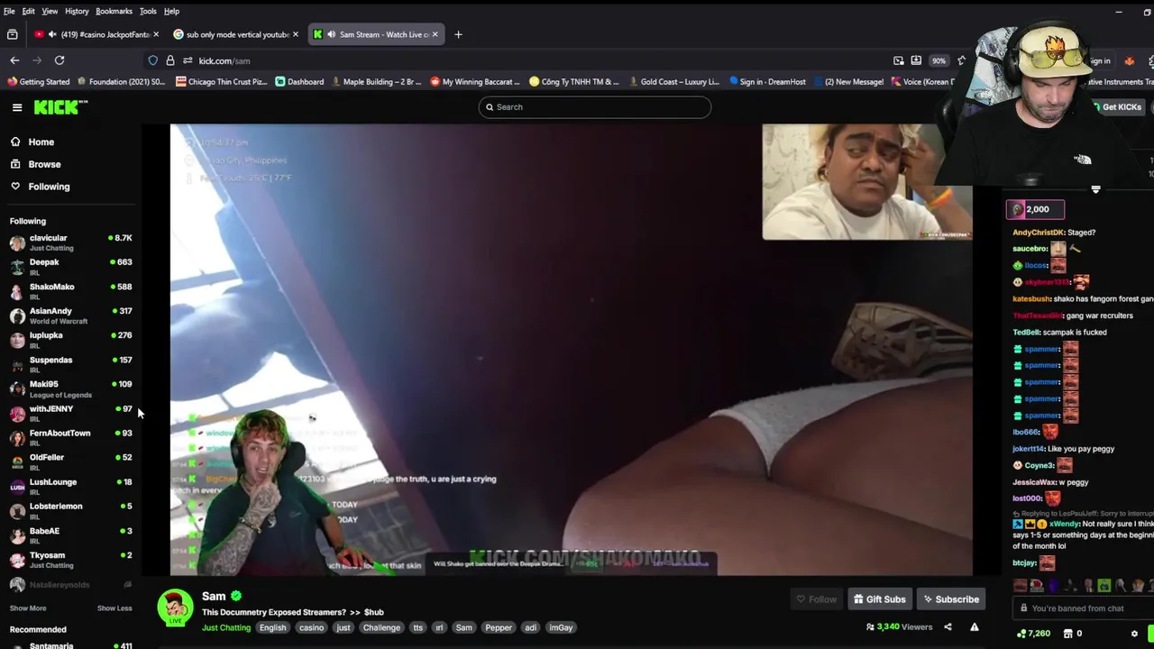Collapse following list with Show Less
This screenshot has height=649, width=1154.
pos(114,608)
